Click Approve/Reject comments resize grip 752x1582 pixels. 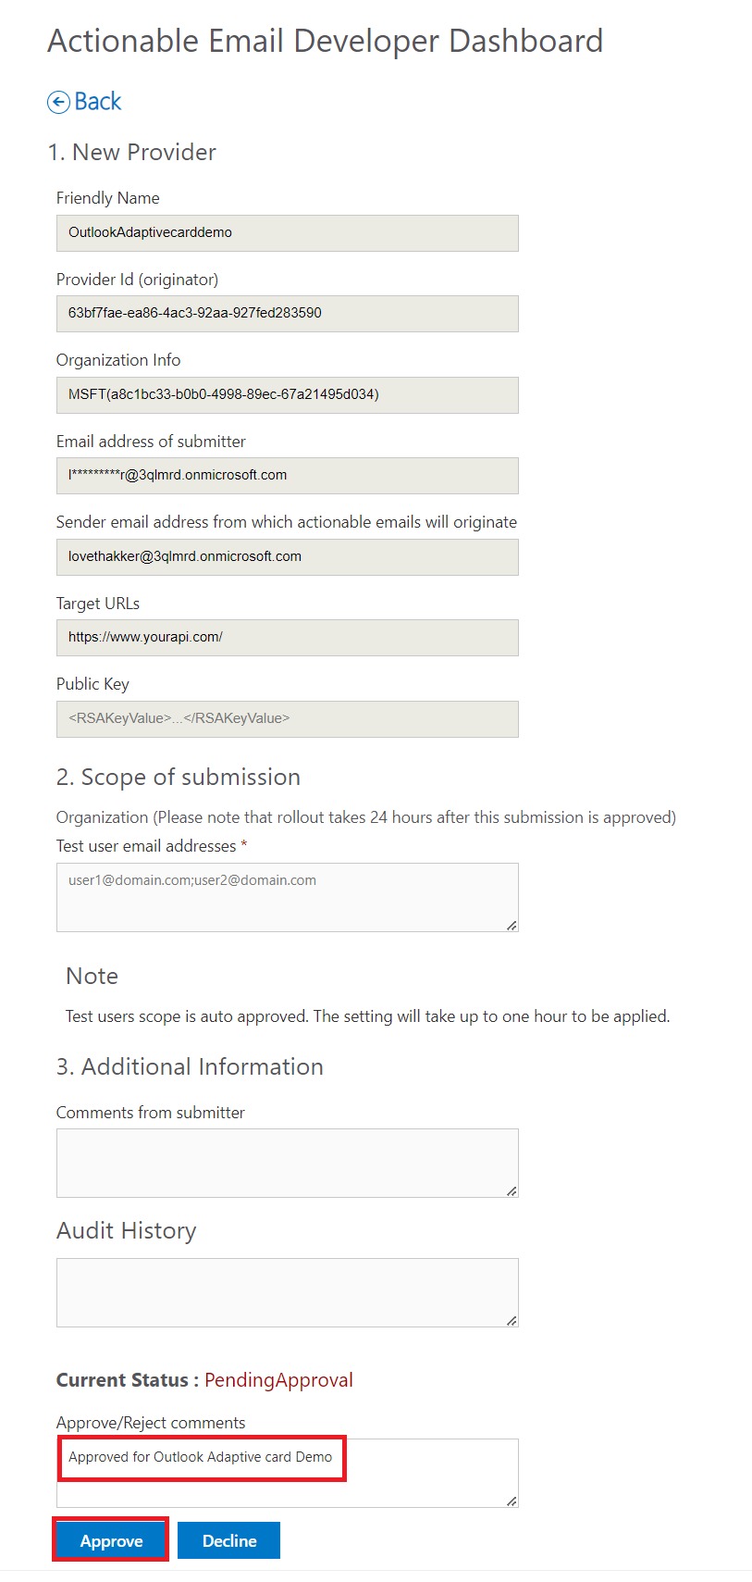click(x=512, y=1501)
